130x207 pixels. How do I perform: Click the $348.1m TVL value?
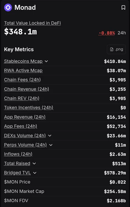20,32
